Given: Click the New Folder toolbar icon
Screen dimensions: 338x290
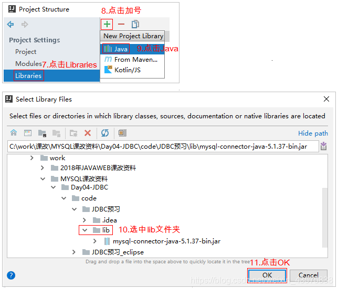Looking at the screenshot, I should 73,133.
